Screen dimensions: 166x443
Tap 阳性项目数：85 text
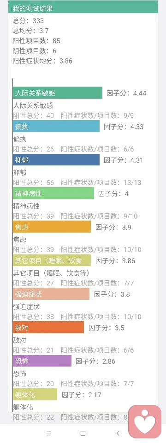[36, 41]
